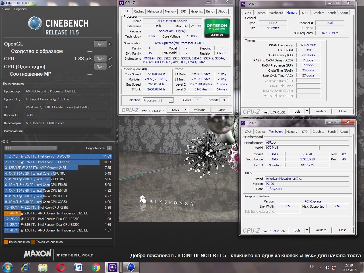This screenshot has height=273, width=364.
Task: Run the OpenGL test with Пуск
Action: tap(100, 44)
